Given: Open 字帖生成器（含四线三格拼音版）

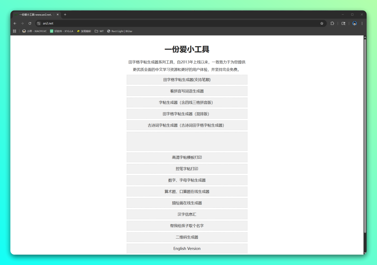Looking at the screenshot, I should [x=187, y=103].
